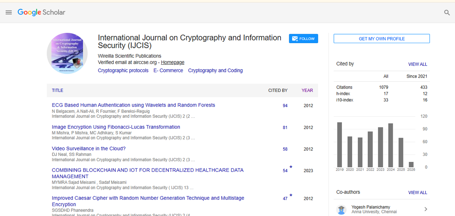Open the i10-index metric label
Screen dimensions: 455x216
345,100
